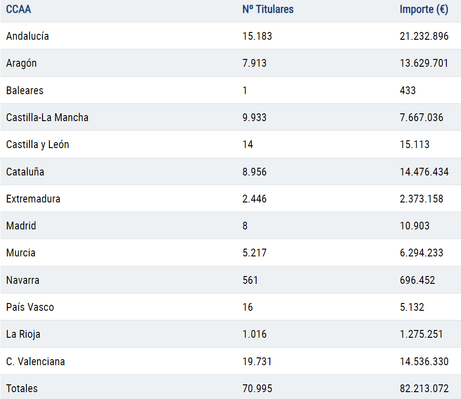The width and height of the screenshot is (461, 399).
Task: Select Murcia's importe 6.294.233
Action: (421, 253)
